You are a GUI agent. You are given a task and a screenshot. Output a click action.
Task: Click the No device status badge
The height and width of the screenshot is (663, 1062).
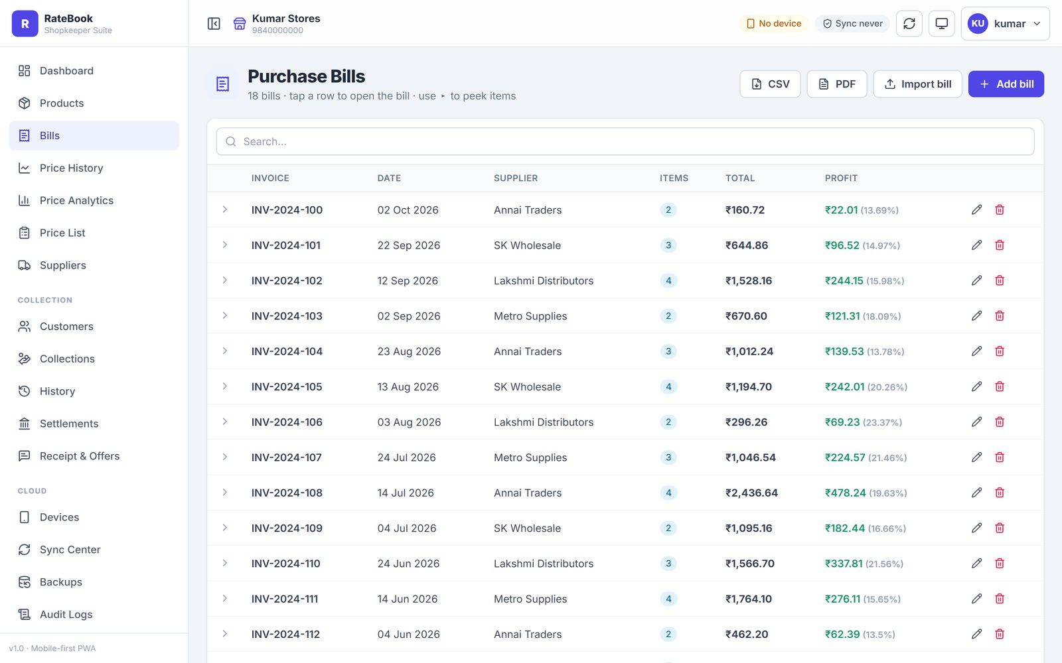773,24
